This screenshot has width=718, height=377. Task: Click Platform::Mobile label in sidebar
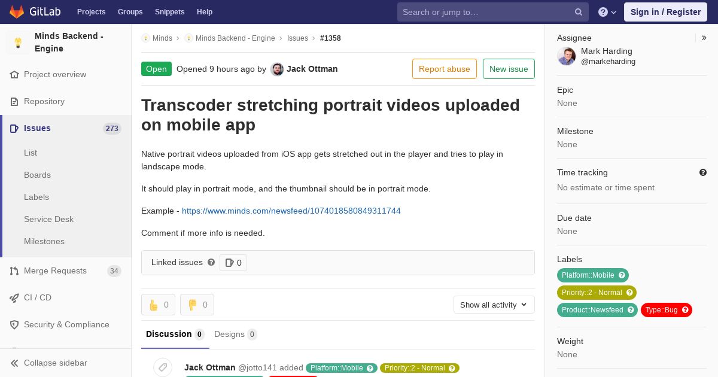click(588, 275)
